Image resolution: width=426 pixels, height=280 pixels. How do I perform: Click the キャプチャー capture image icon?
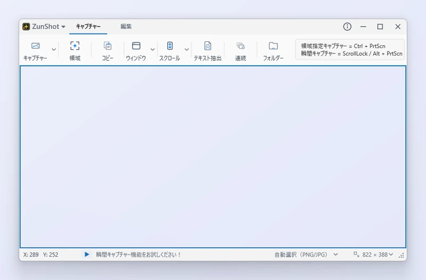[x=35, y=46]
